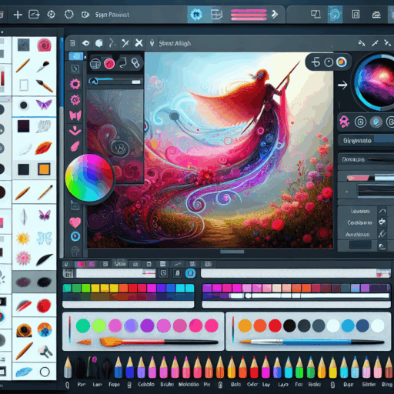Expand using the chevron after pink lines

click(275, 15)
